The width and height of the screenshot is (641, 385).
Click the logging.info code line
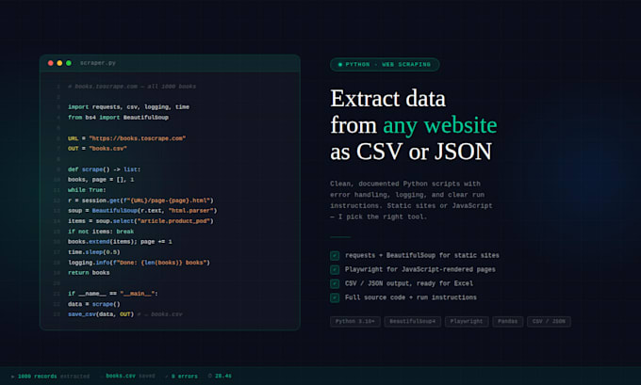click(139, 263)
